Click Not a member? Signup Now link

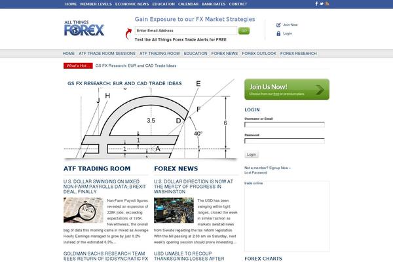point(267,168)
